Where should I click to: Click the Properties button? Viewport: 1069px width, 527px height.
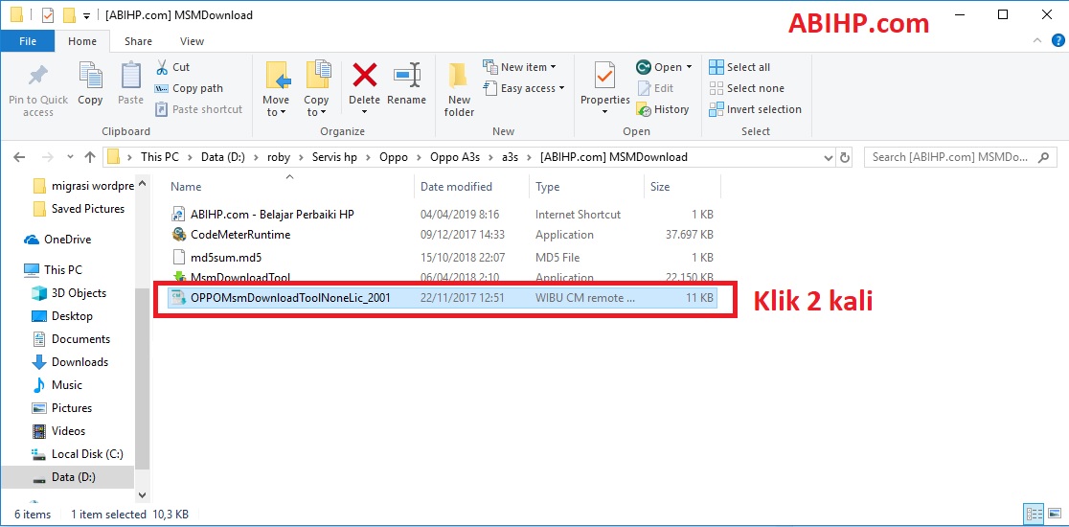tap(604, 88)
